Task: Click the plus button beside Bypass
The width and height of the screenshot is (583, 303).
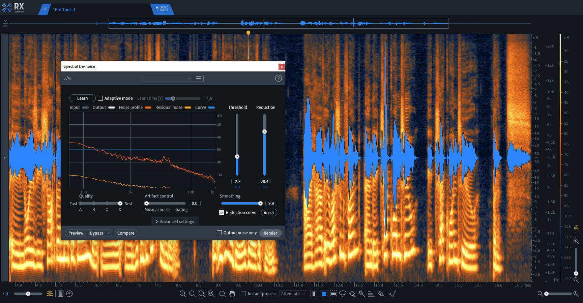Action: pos(109,233)
